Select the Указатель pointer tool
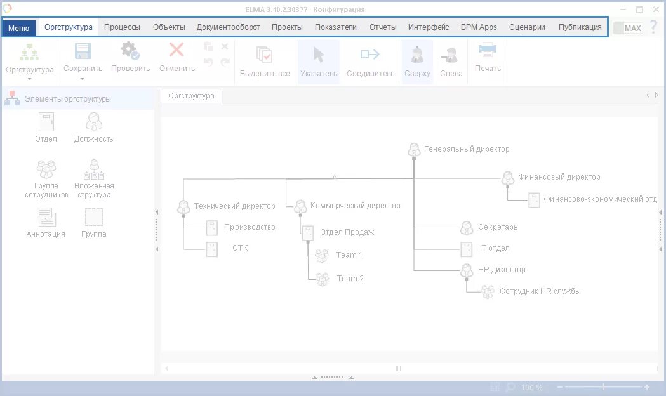666x396 pixels. (319, 62)
